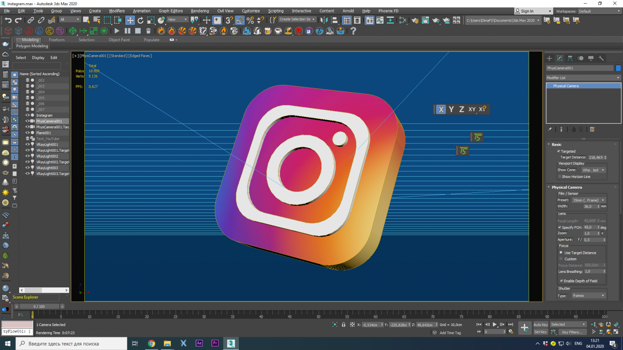Toggle the selection lock padlock icon
Image resolution: width=623 pixels, height=350 pixels.
[x=343, y=325]
